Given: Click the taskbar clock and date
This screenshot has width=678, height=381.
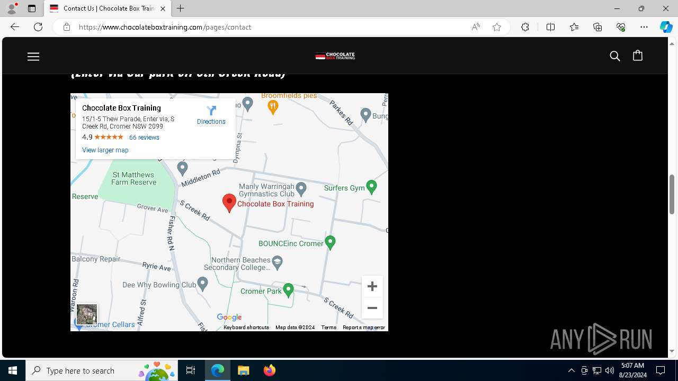Looking at the screenshot, I should tap(633, 370).
